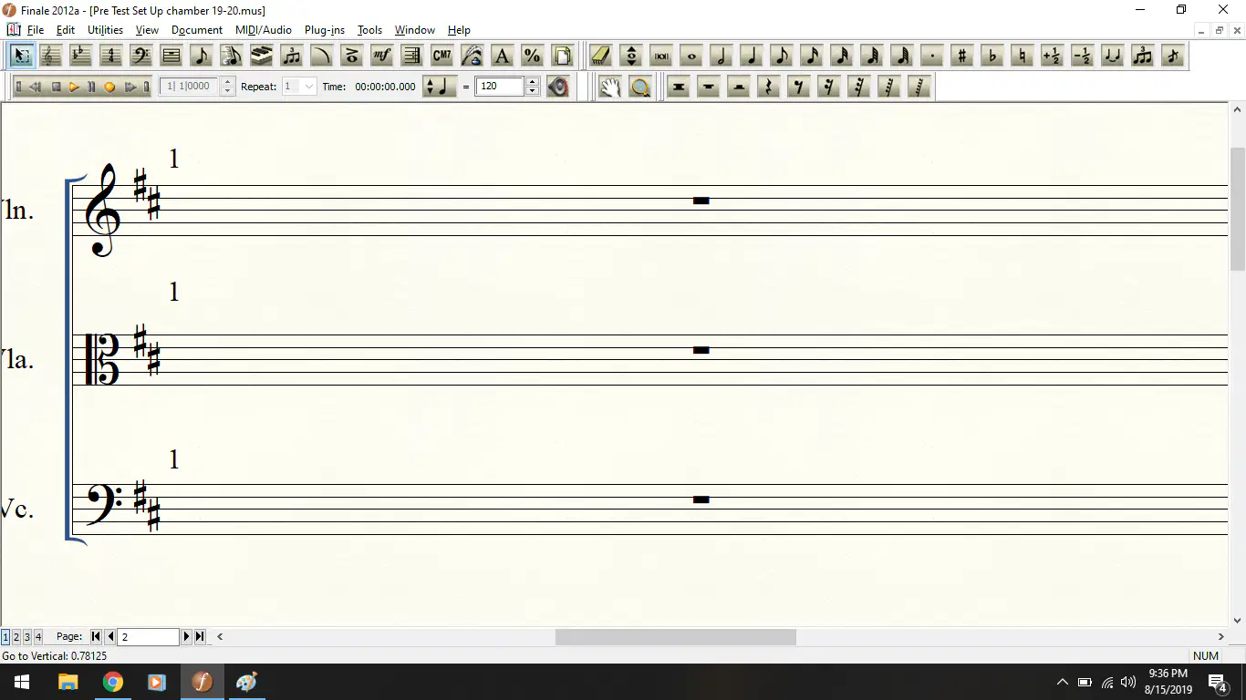Start playback with the Play button
This screenshot has width=1246, height=700.
click(74, 87)
